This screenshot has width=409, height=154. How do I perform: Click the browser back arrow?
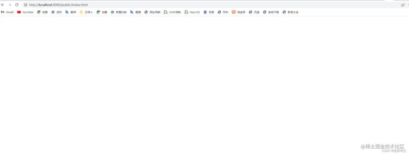[x=3, y=5]
